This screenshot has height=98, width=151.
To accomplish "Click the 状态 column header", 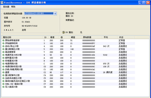I will (x=126, y=37).
